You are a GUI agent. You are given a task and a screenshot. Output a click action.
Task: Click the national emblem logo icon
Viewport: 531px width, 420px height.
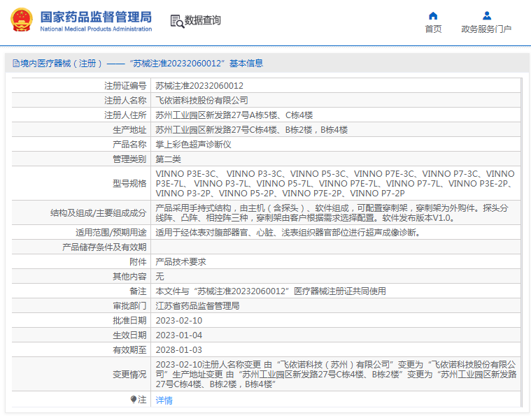22,20
